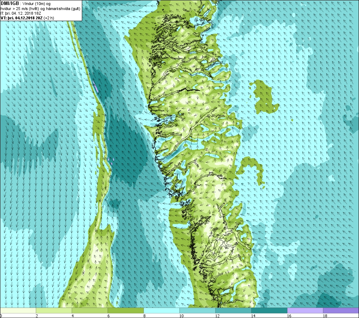Image resolution: width=359 pixels, height=318 pixels.
Task: Click the olive green 6–8 m/s legend swatch
Action: 126,310
